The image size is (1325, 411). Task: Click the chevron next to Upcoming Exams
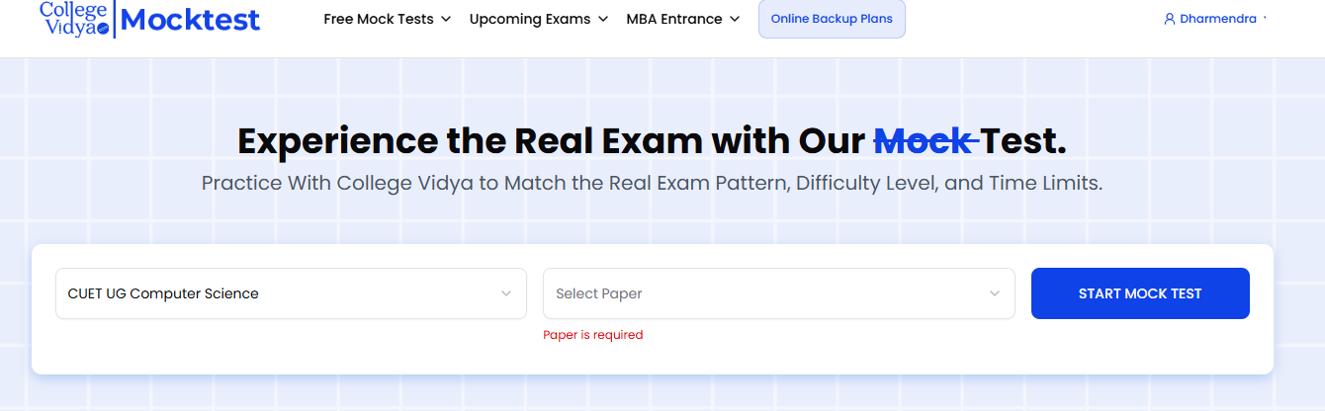pos(603,19)
